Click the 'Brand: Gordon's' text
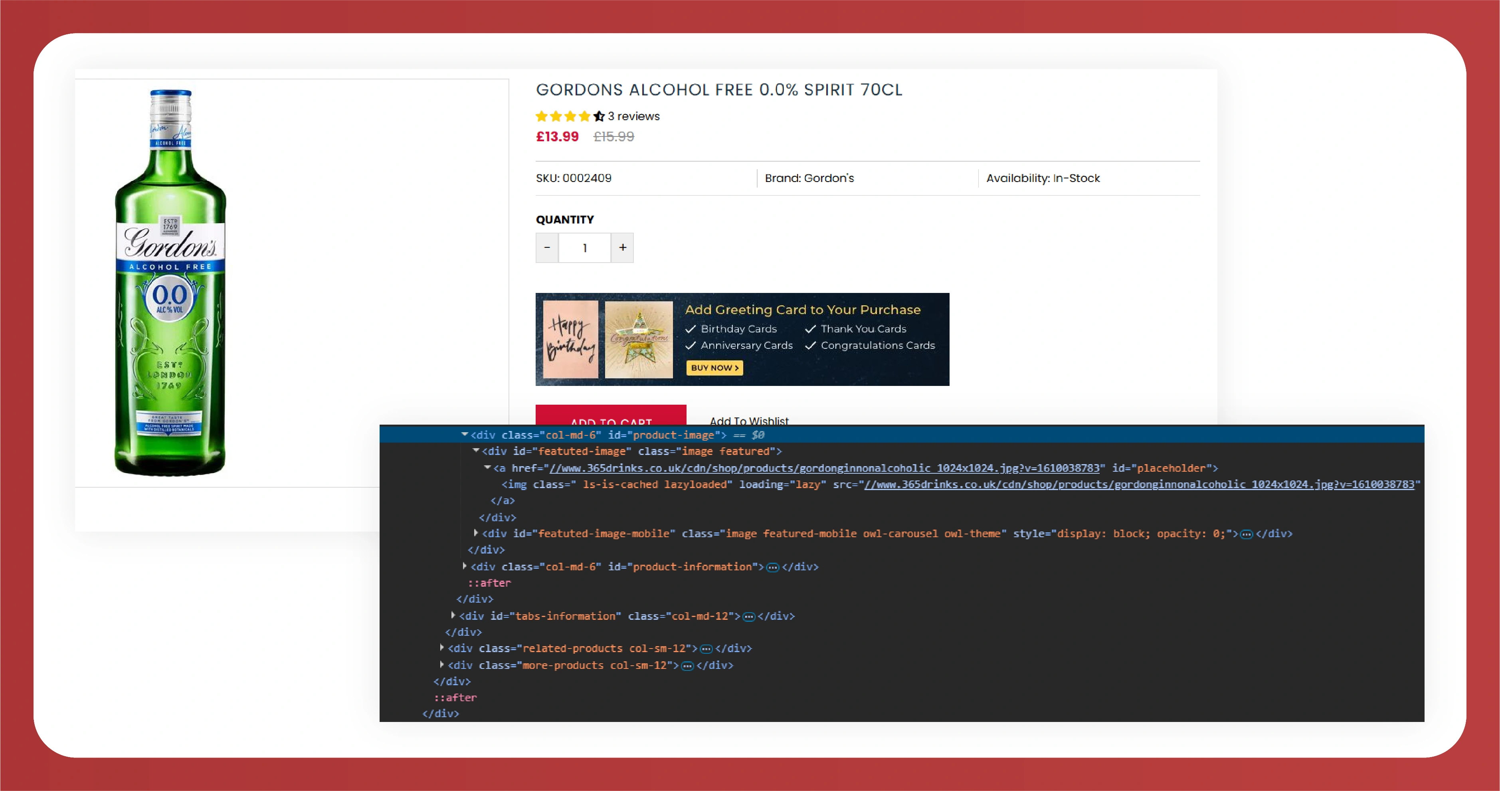 (809, 178)
